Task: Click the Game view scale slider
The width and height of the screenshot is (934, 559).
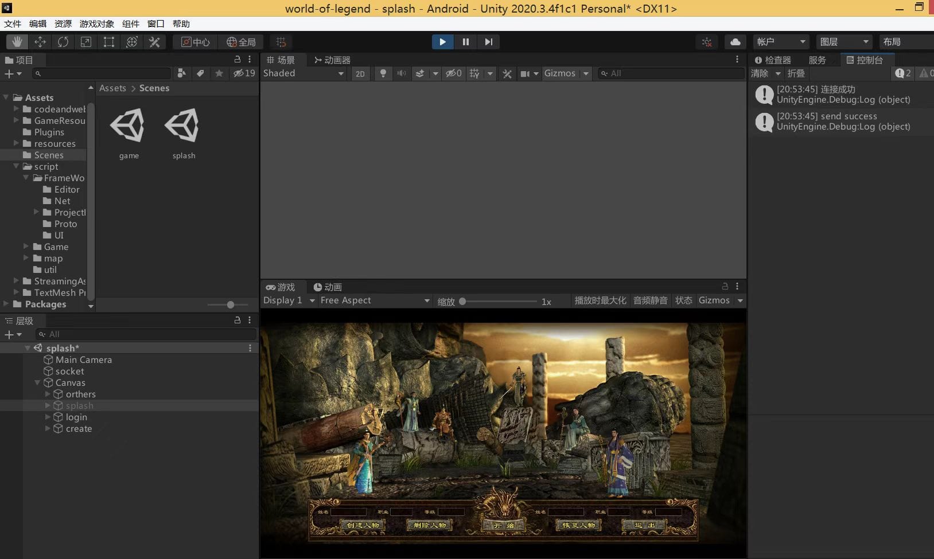Action: pyautogui.click(x=499, y=301)
